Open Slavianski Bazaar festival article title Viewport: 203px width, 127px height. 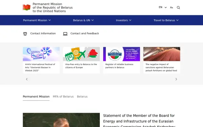coord(40,67)
